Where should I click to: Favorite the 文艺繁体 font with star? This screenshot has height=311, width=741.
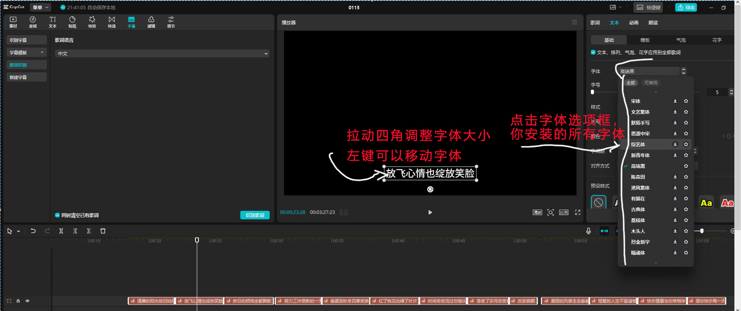[x=686, y=112]
